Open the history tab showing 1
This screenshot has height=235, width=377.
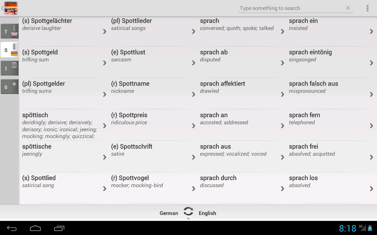tap(9, 68)
